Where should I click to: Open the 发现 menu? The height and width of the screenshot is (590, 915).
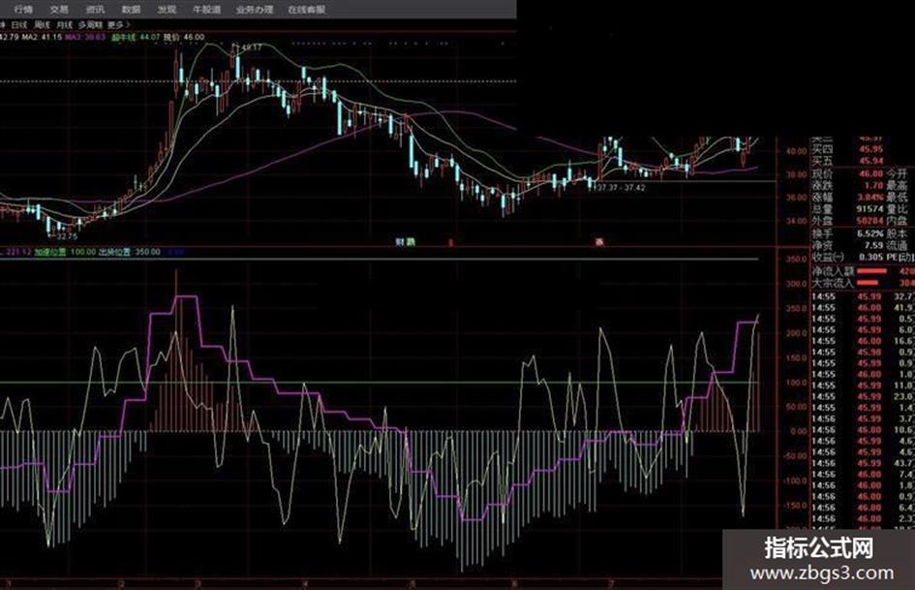(167, 10)
